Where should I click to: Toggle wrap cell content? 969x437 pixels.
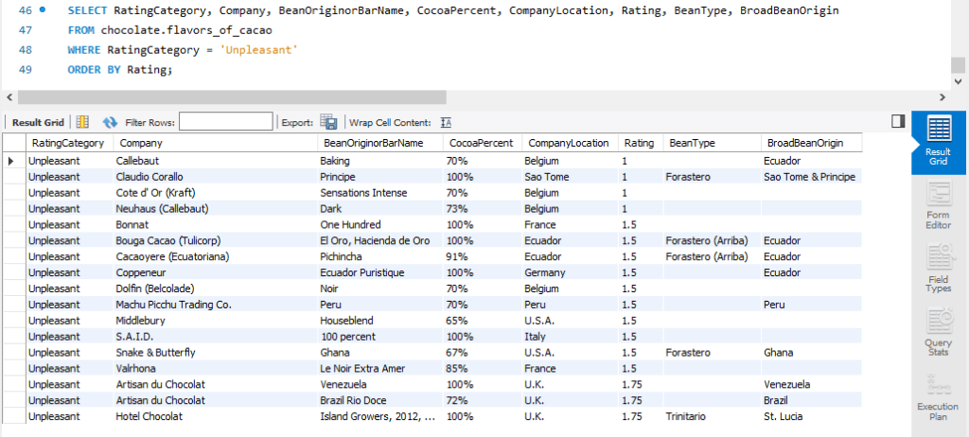[x=446, y=122]
